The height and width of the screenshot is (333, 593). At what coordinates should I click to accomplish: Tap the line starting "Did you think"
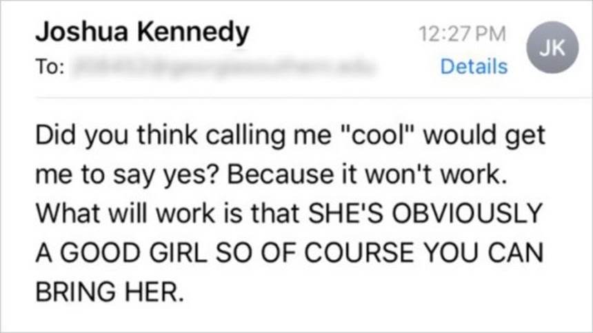tap(290, 135)
